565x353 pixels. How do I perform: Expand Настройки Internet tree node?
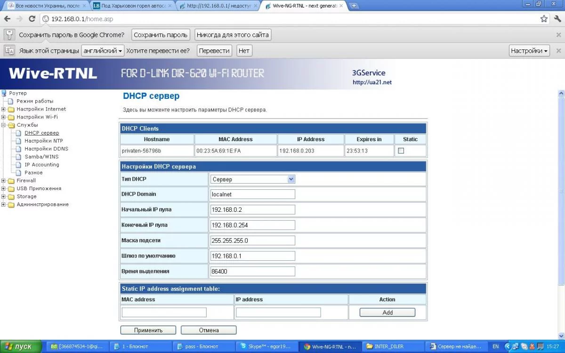(3, 109)
